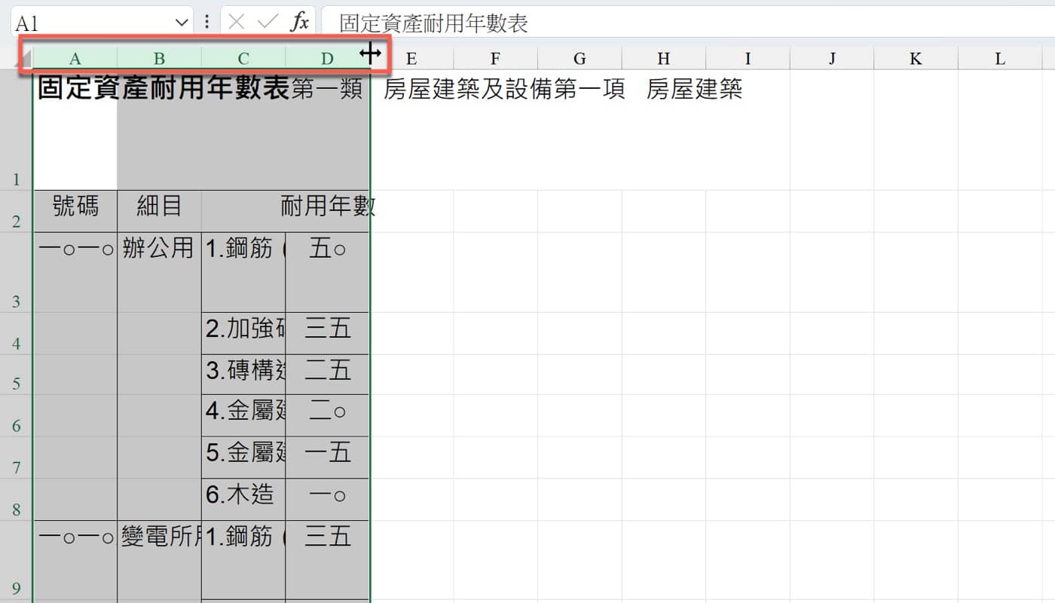Select column F header
The width and height of the screenshot is (1055, 603).
coord(495,59)
